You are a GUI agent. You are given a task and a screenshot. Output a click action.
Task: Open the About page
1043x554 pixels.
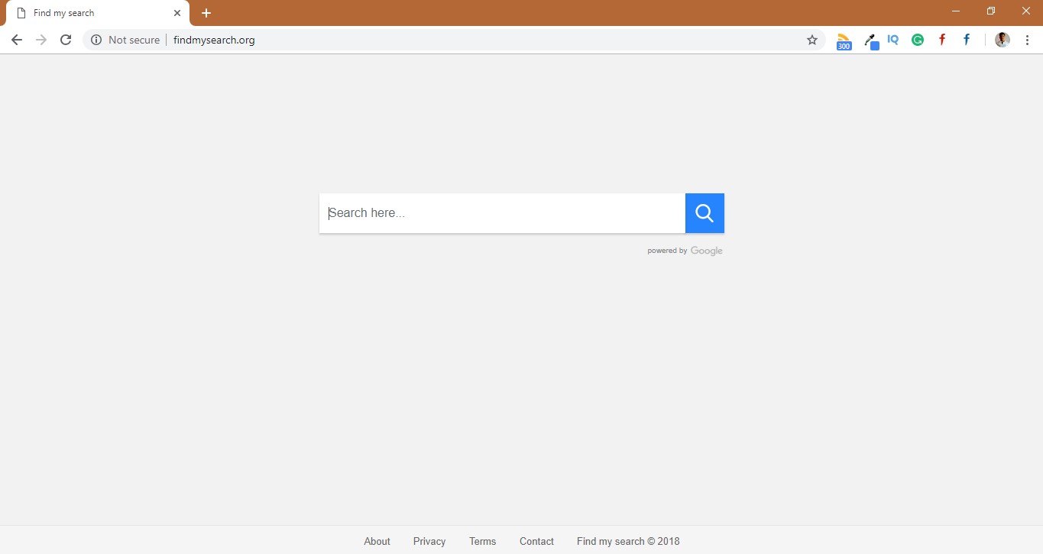coord(377,541)
